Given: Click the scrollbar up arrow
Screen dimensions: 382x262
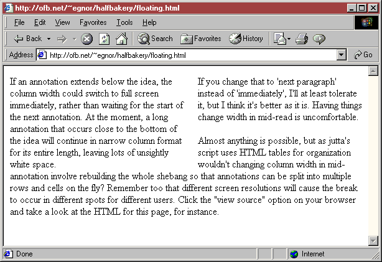Looking at the screenshot, I should click(x=373, y=71).
